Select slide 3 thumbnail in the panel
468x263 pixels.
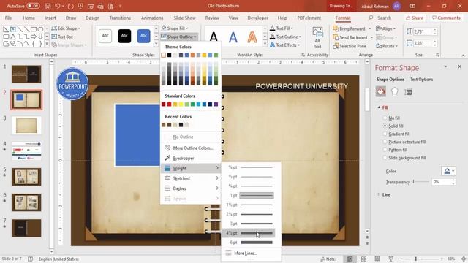pyautogui.click(x=26, y=125)
